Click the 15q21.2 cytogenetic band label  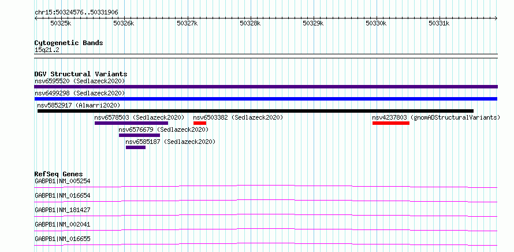tap(47, 50)
